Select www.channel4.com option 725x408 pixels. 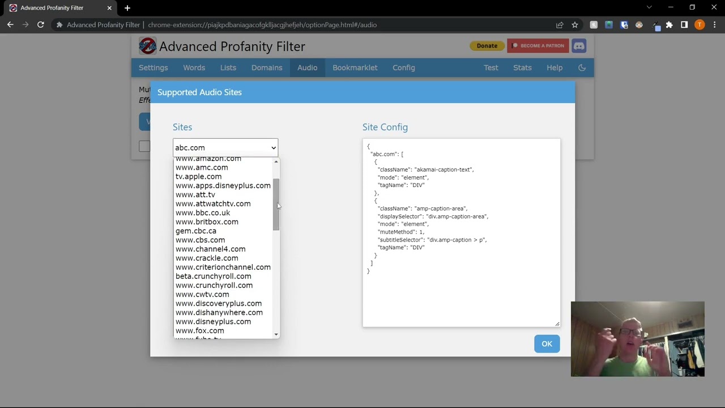tap(223, 249)
